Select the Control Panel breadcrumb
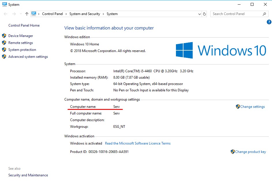Screen dimensions: 272x183 52,14
